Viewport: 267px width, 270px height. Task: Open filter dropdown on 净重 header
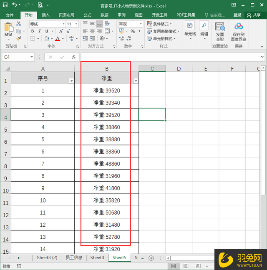[x=136, y=80]
